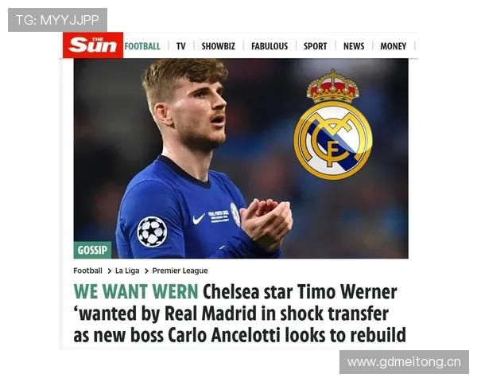
Task: Click the Timo Werner article headline
Action: [x=240, y=314]
